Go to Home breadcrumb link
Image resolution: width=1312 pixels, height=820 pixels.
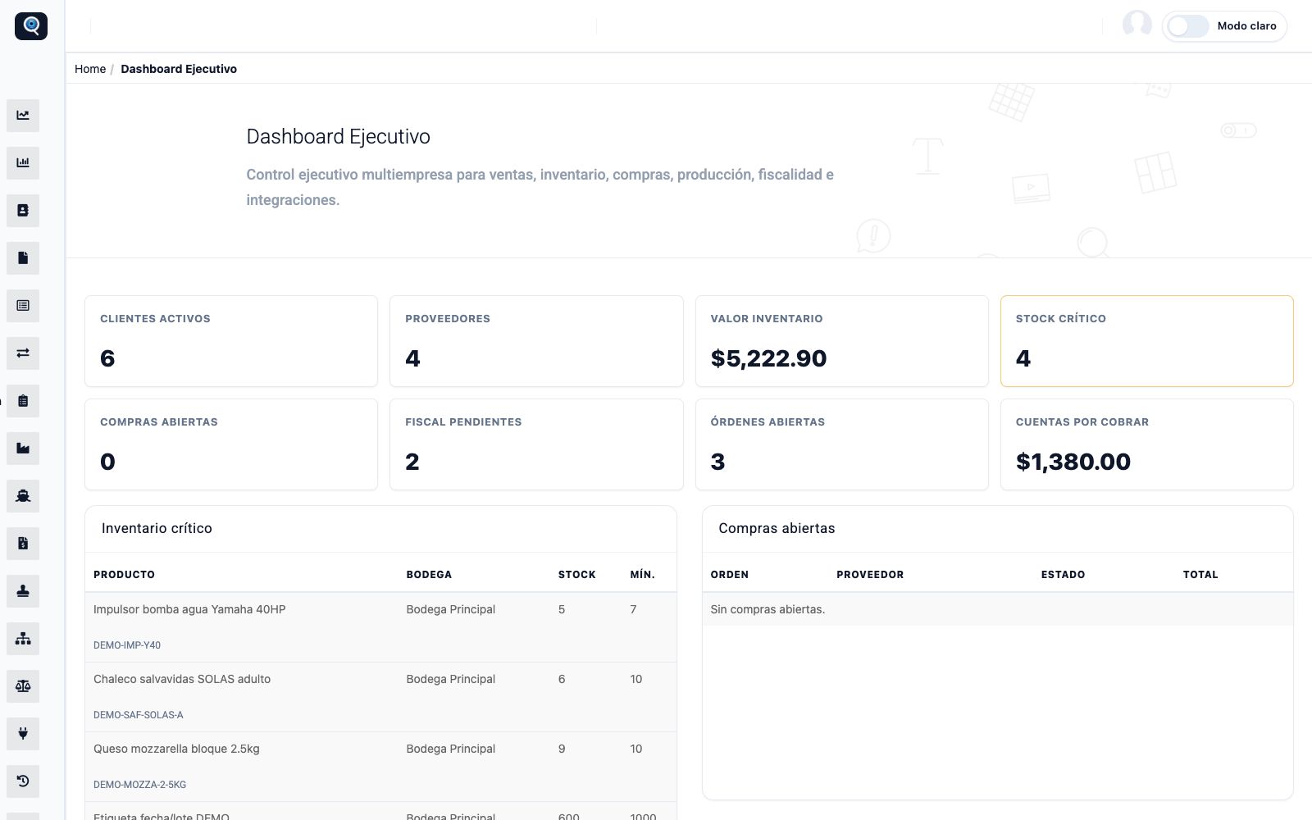90,69
